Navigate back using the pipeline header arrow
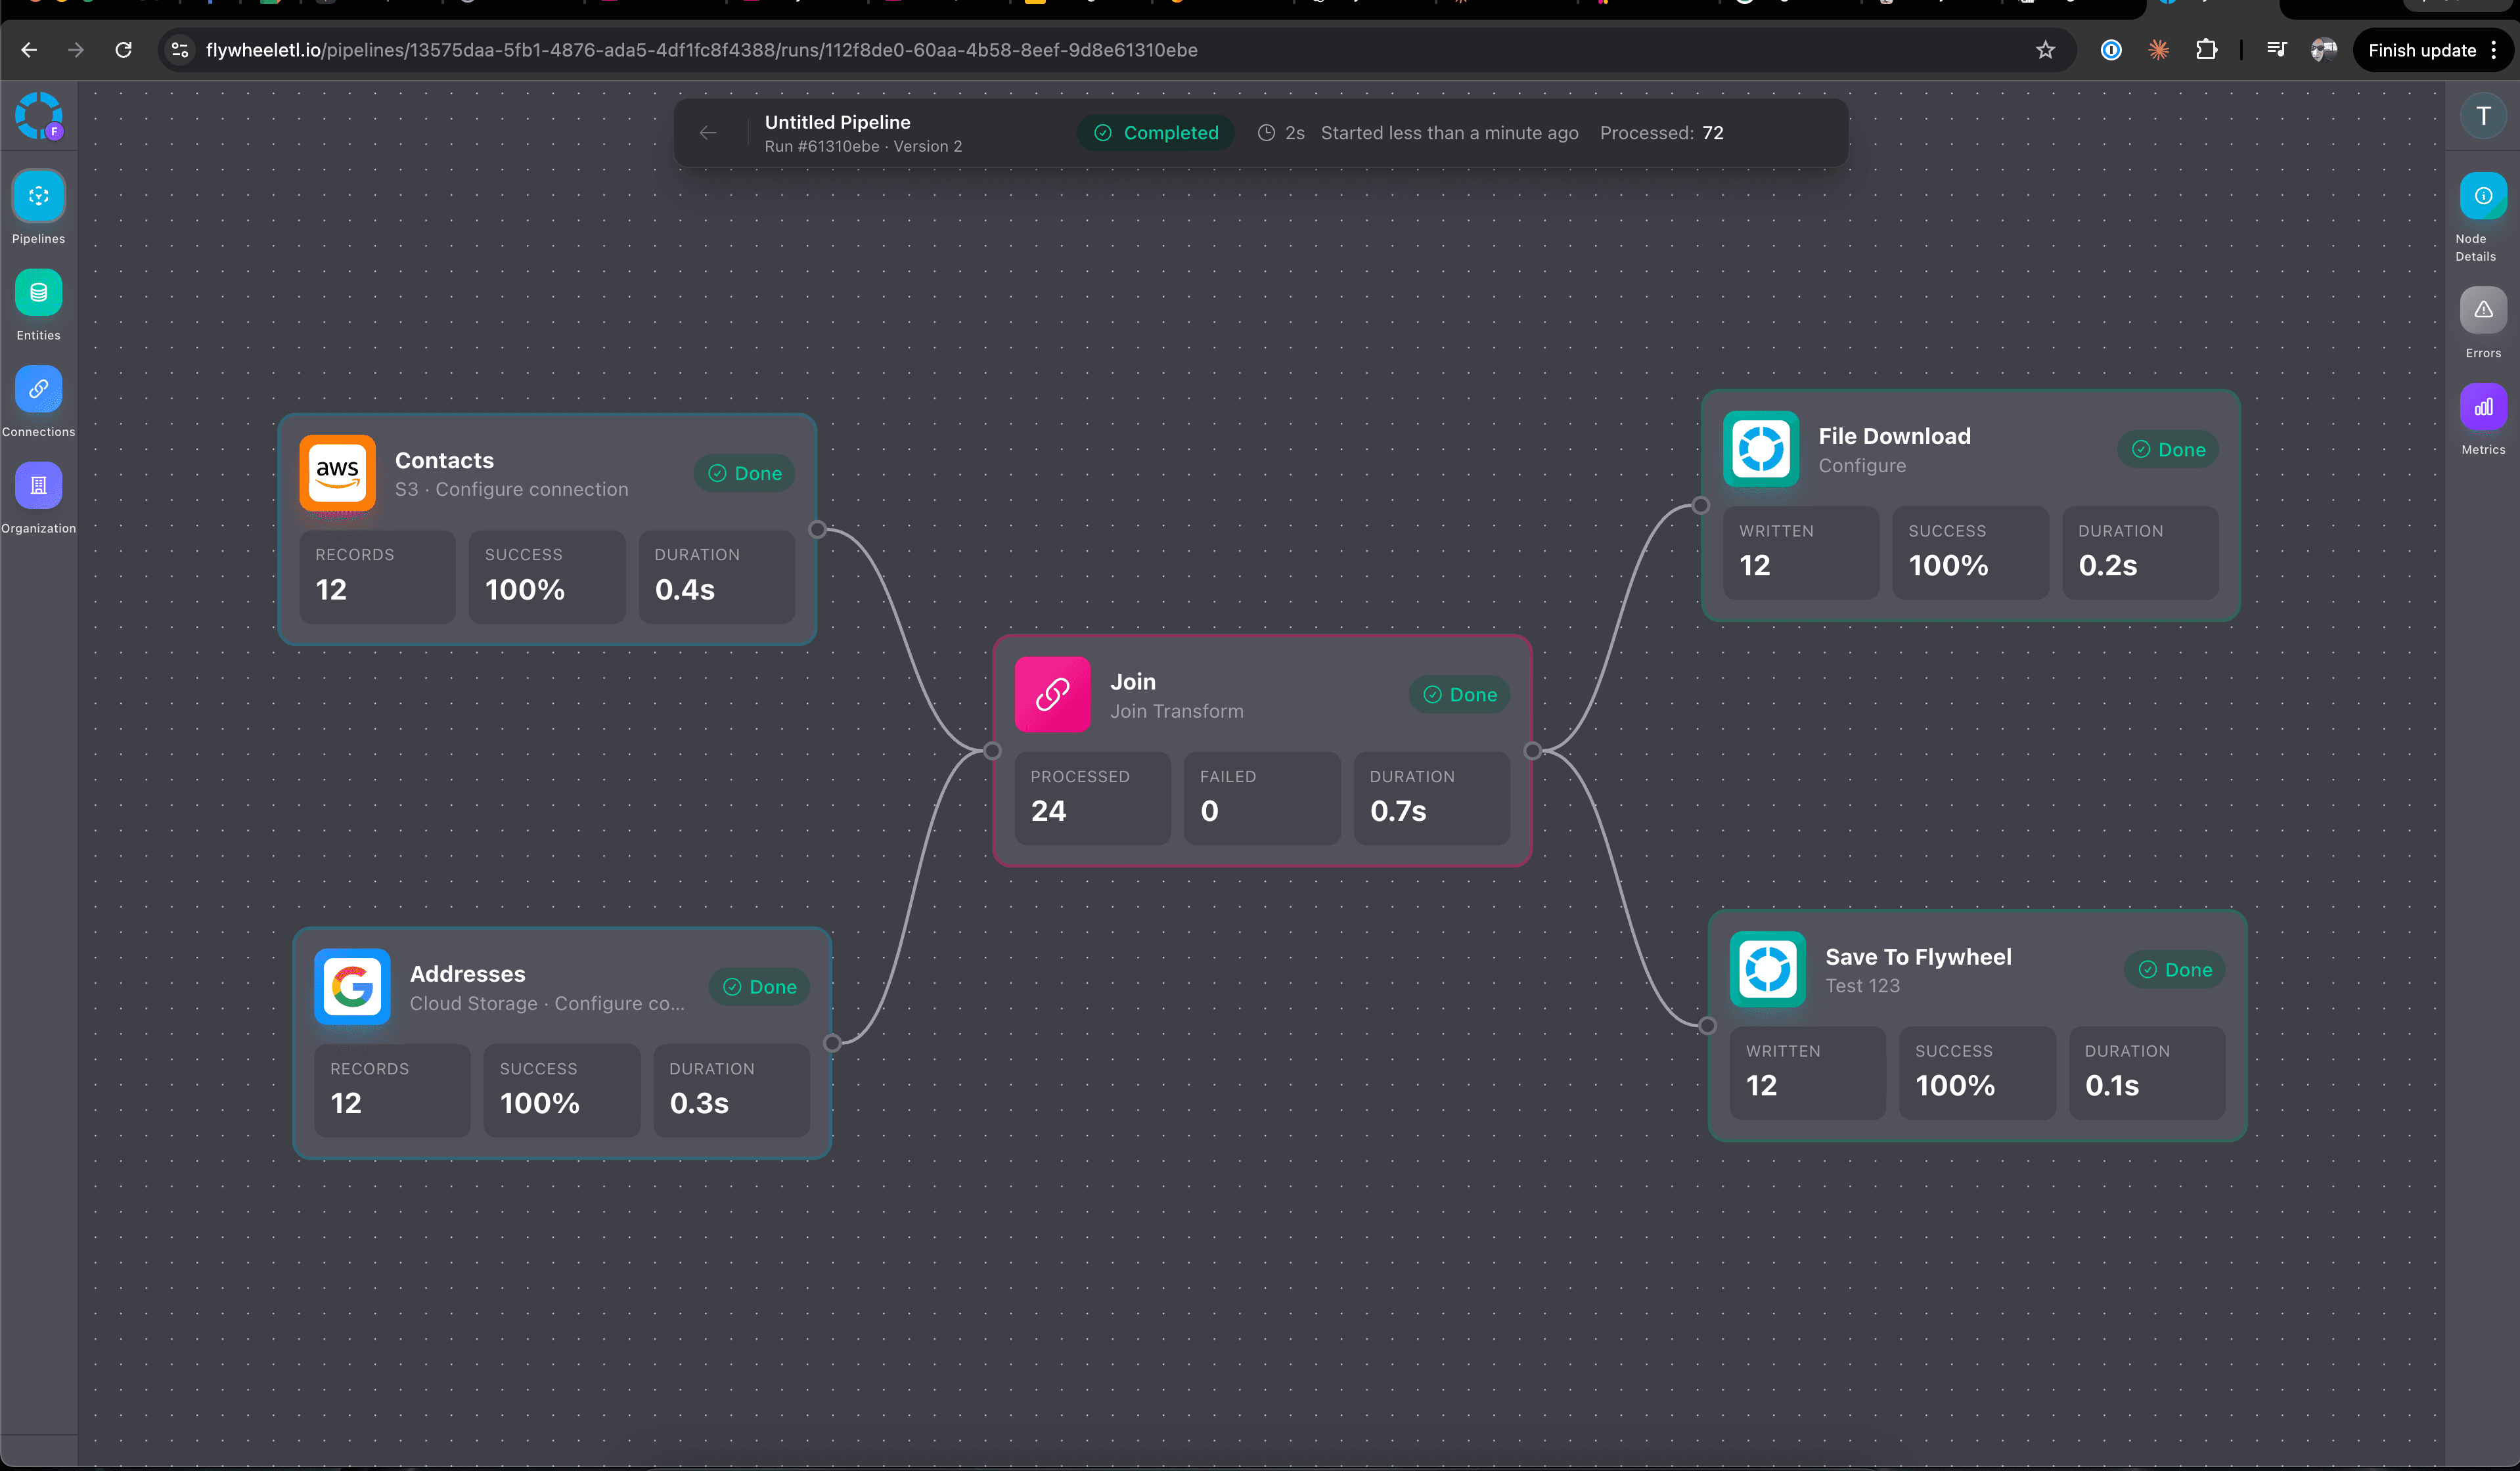Image resolution: width=2520 pixels, height=1471 pixels. pyautogui.click(x=709, y=132)
